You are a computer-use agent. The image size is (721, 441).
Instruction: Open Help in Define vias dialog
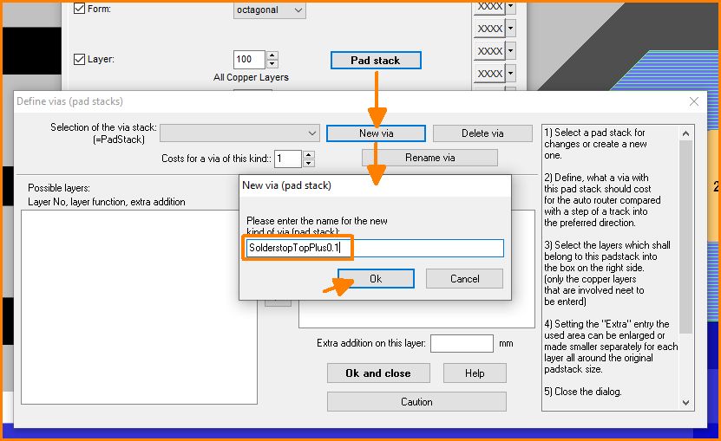474,373
